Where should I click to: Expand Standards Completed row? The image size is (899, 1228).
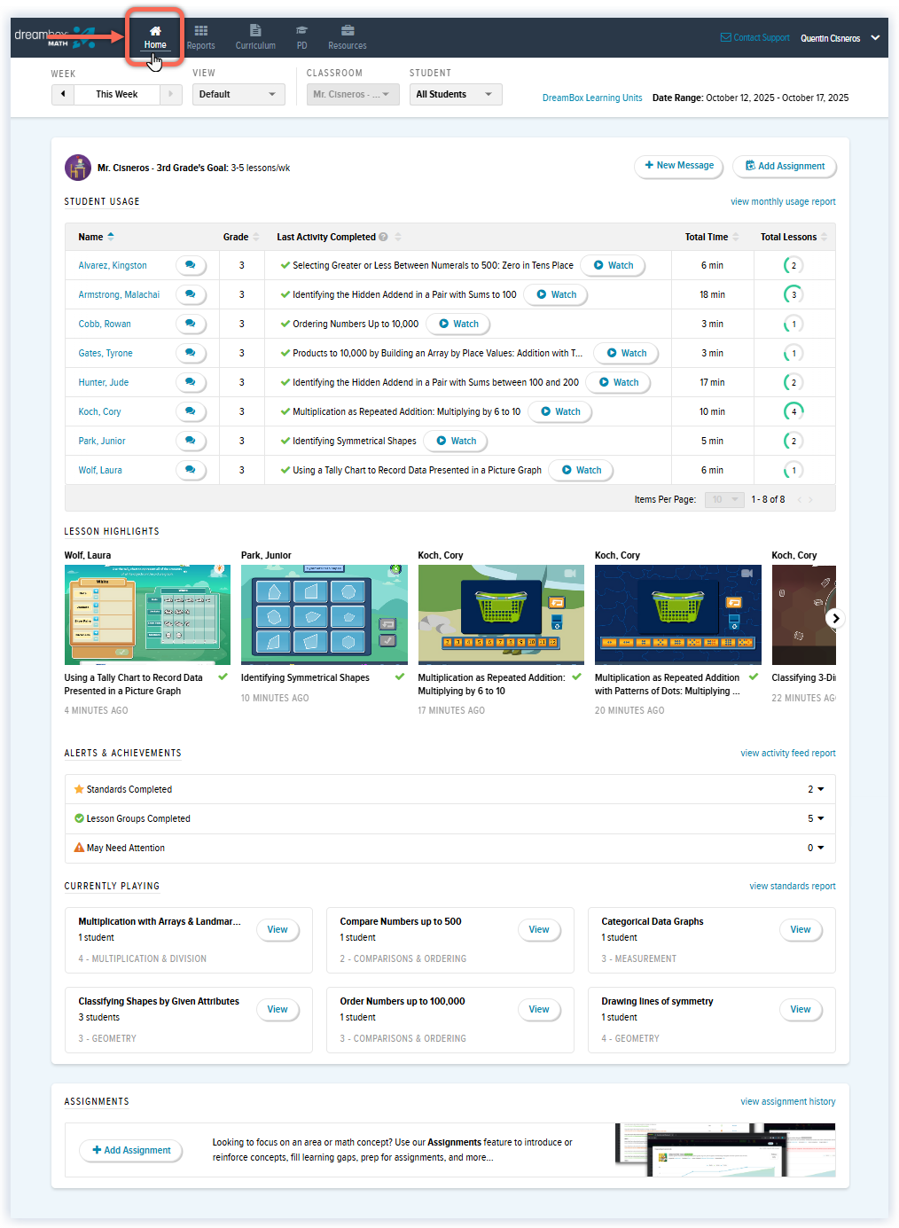point(450,789)
